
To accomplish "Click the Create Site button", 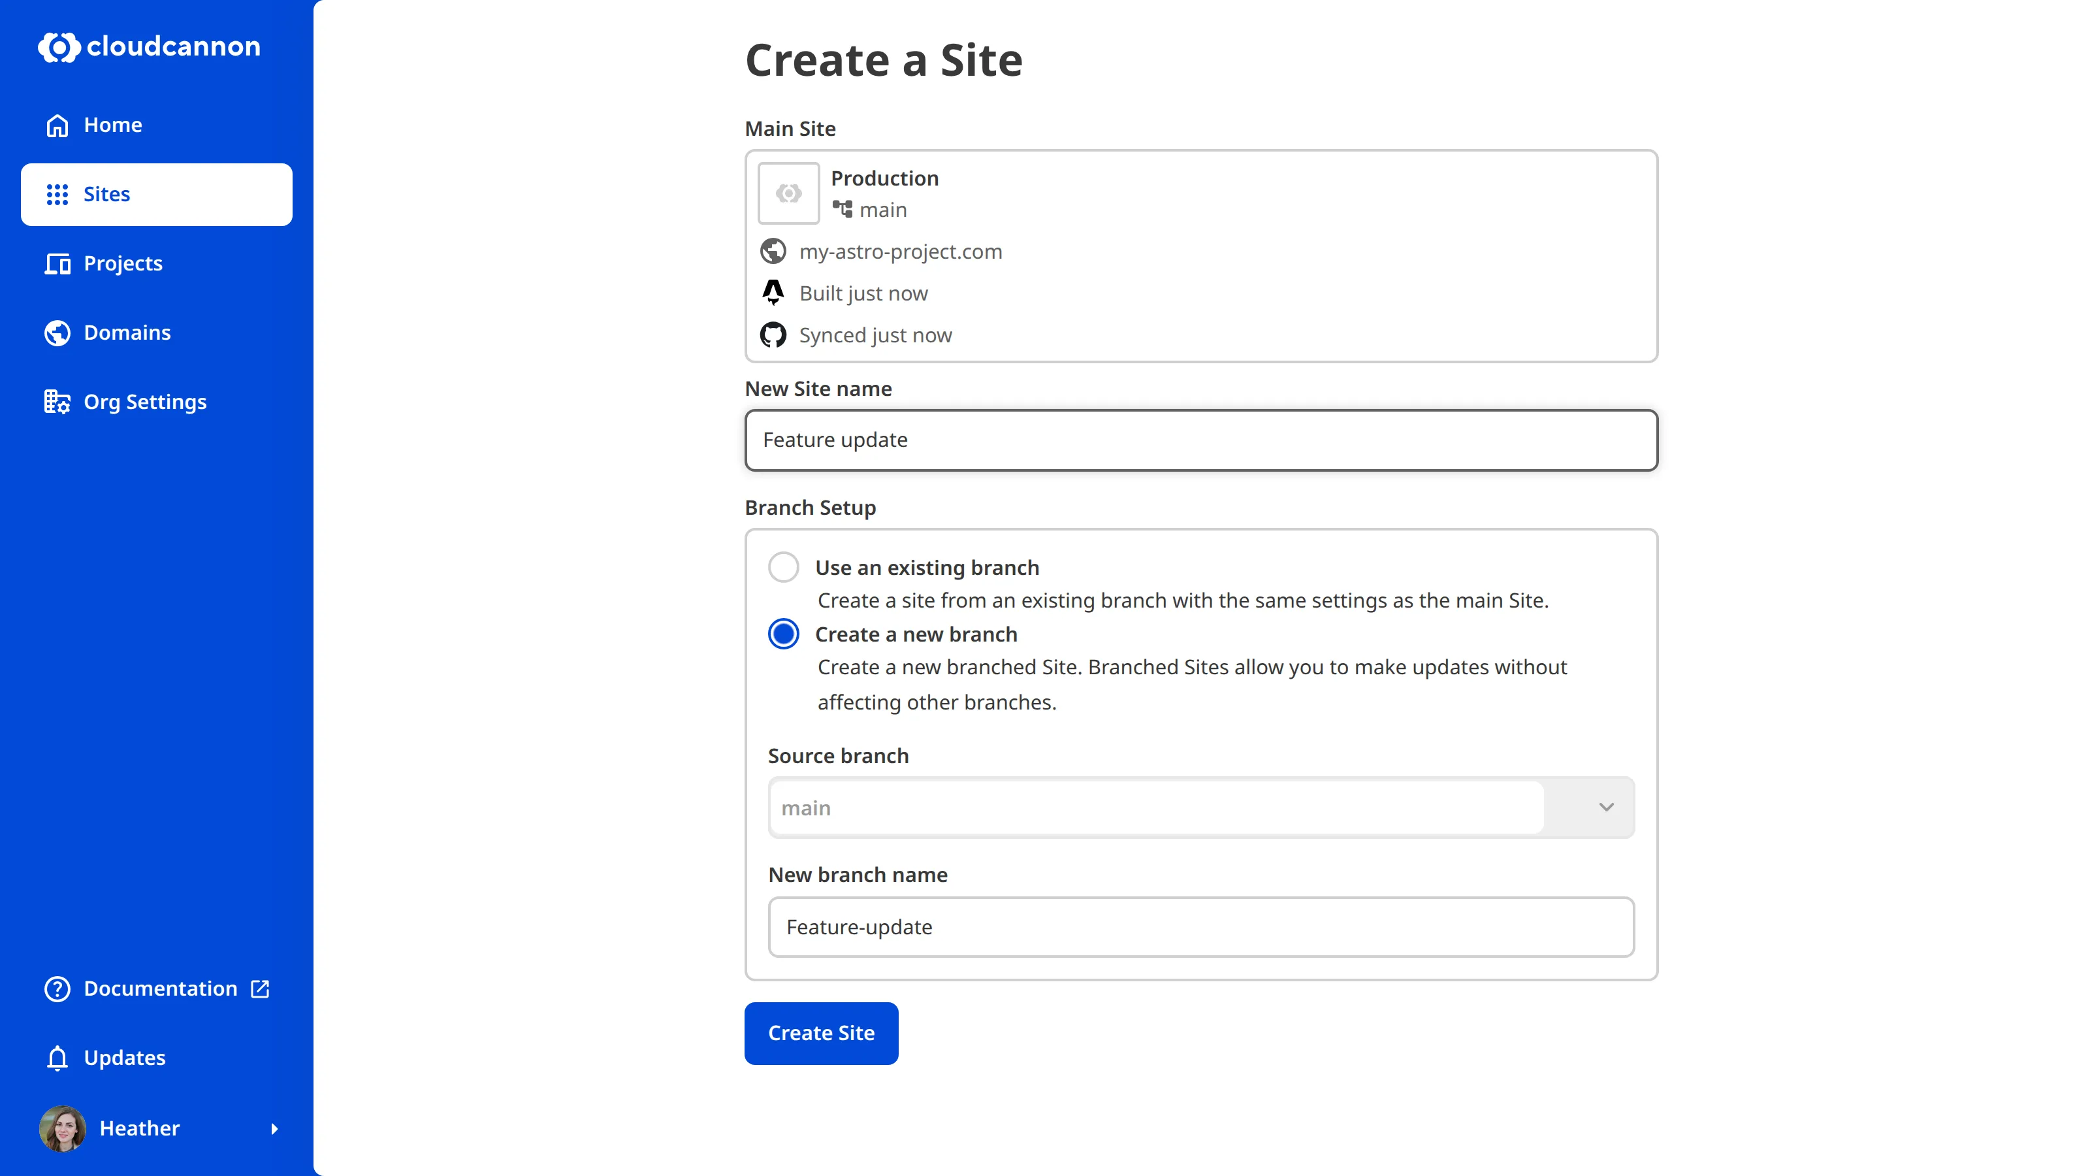I will point(821,1033).
